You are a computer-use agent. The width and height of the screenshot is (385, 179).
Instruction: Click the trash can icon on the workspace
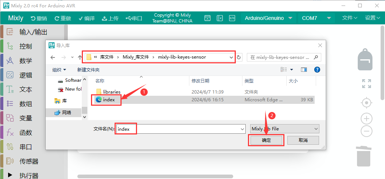tap(364, 157)
